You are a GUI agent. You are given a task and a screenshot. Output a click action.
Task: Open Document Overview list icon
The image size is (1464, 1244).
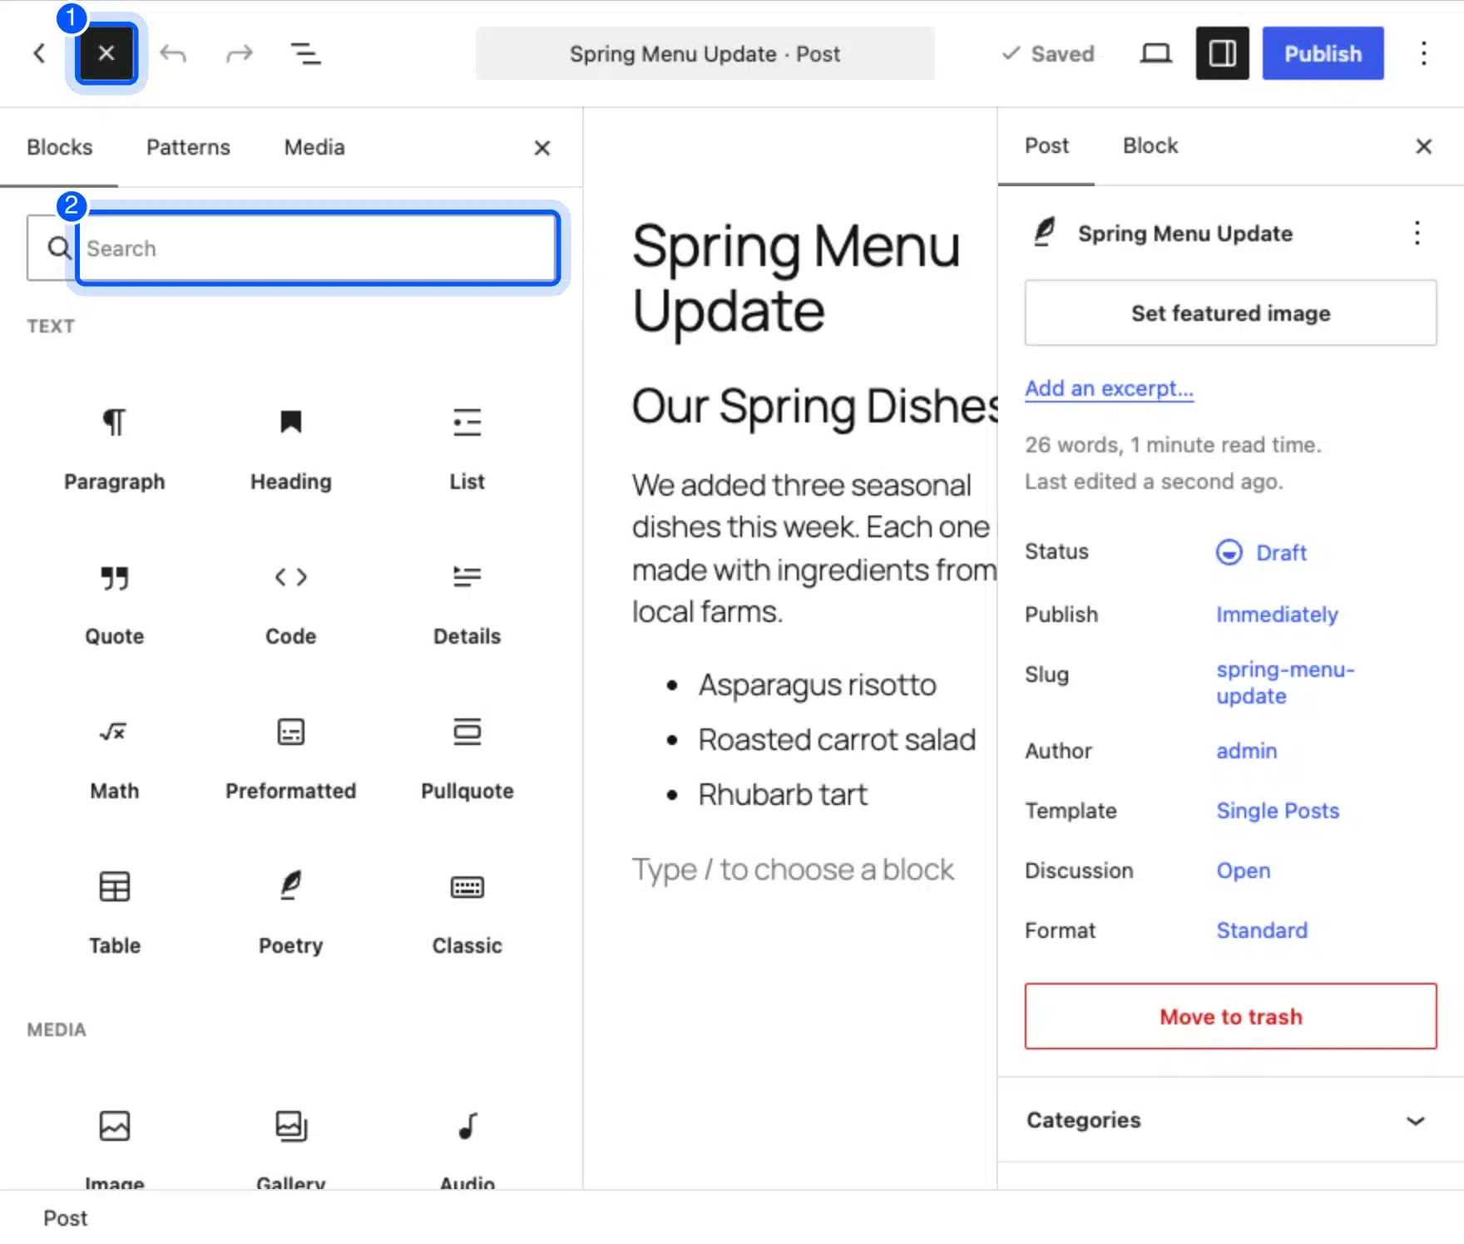(305, 54)
